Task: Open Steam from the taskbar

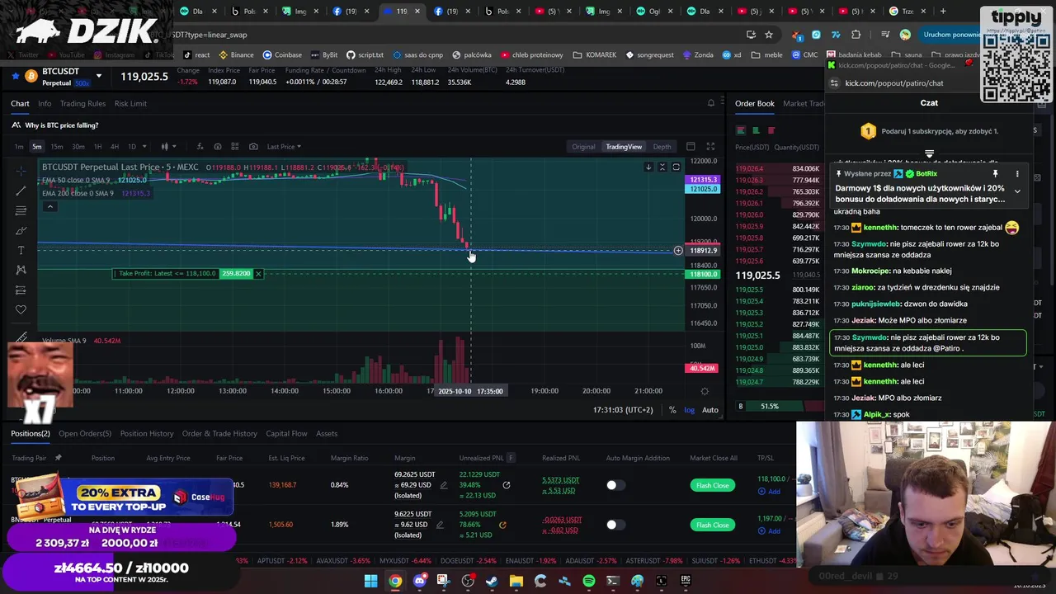Action: tap(492, 581)
